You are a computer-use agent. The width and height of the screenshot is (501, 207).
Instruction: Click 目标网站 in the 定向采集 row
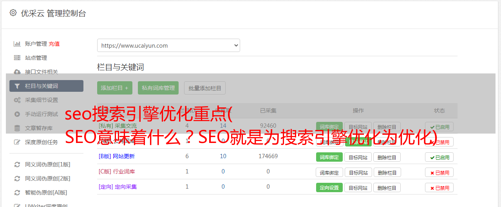pos(358,187)
